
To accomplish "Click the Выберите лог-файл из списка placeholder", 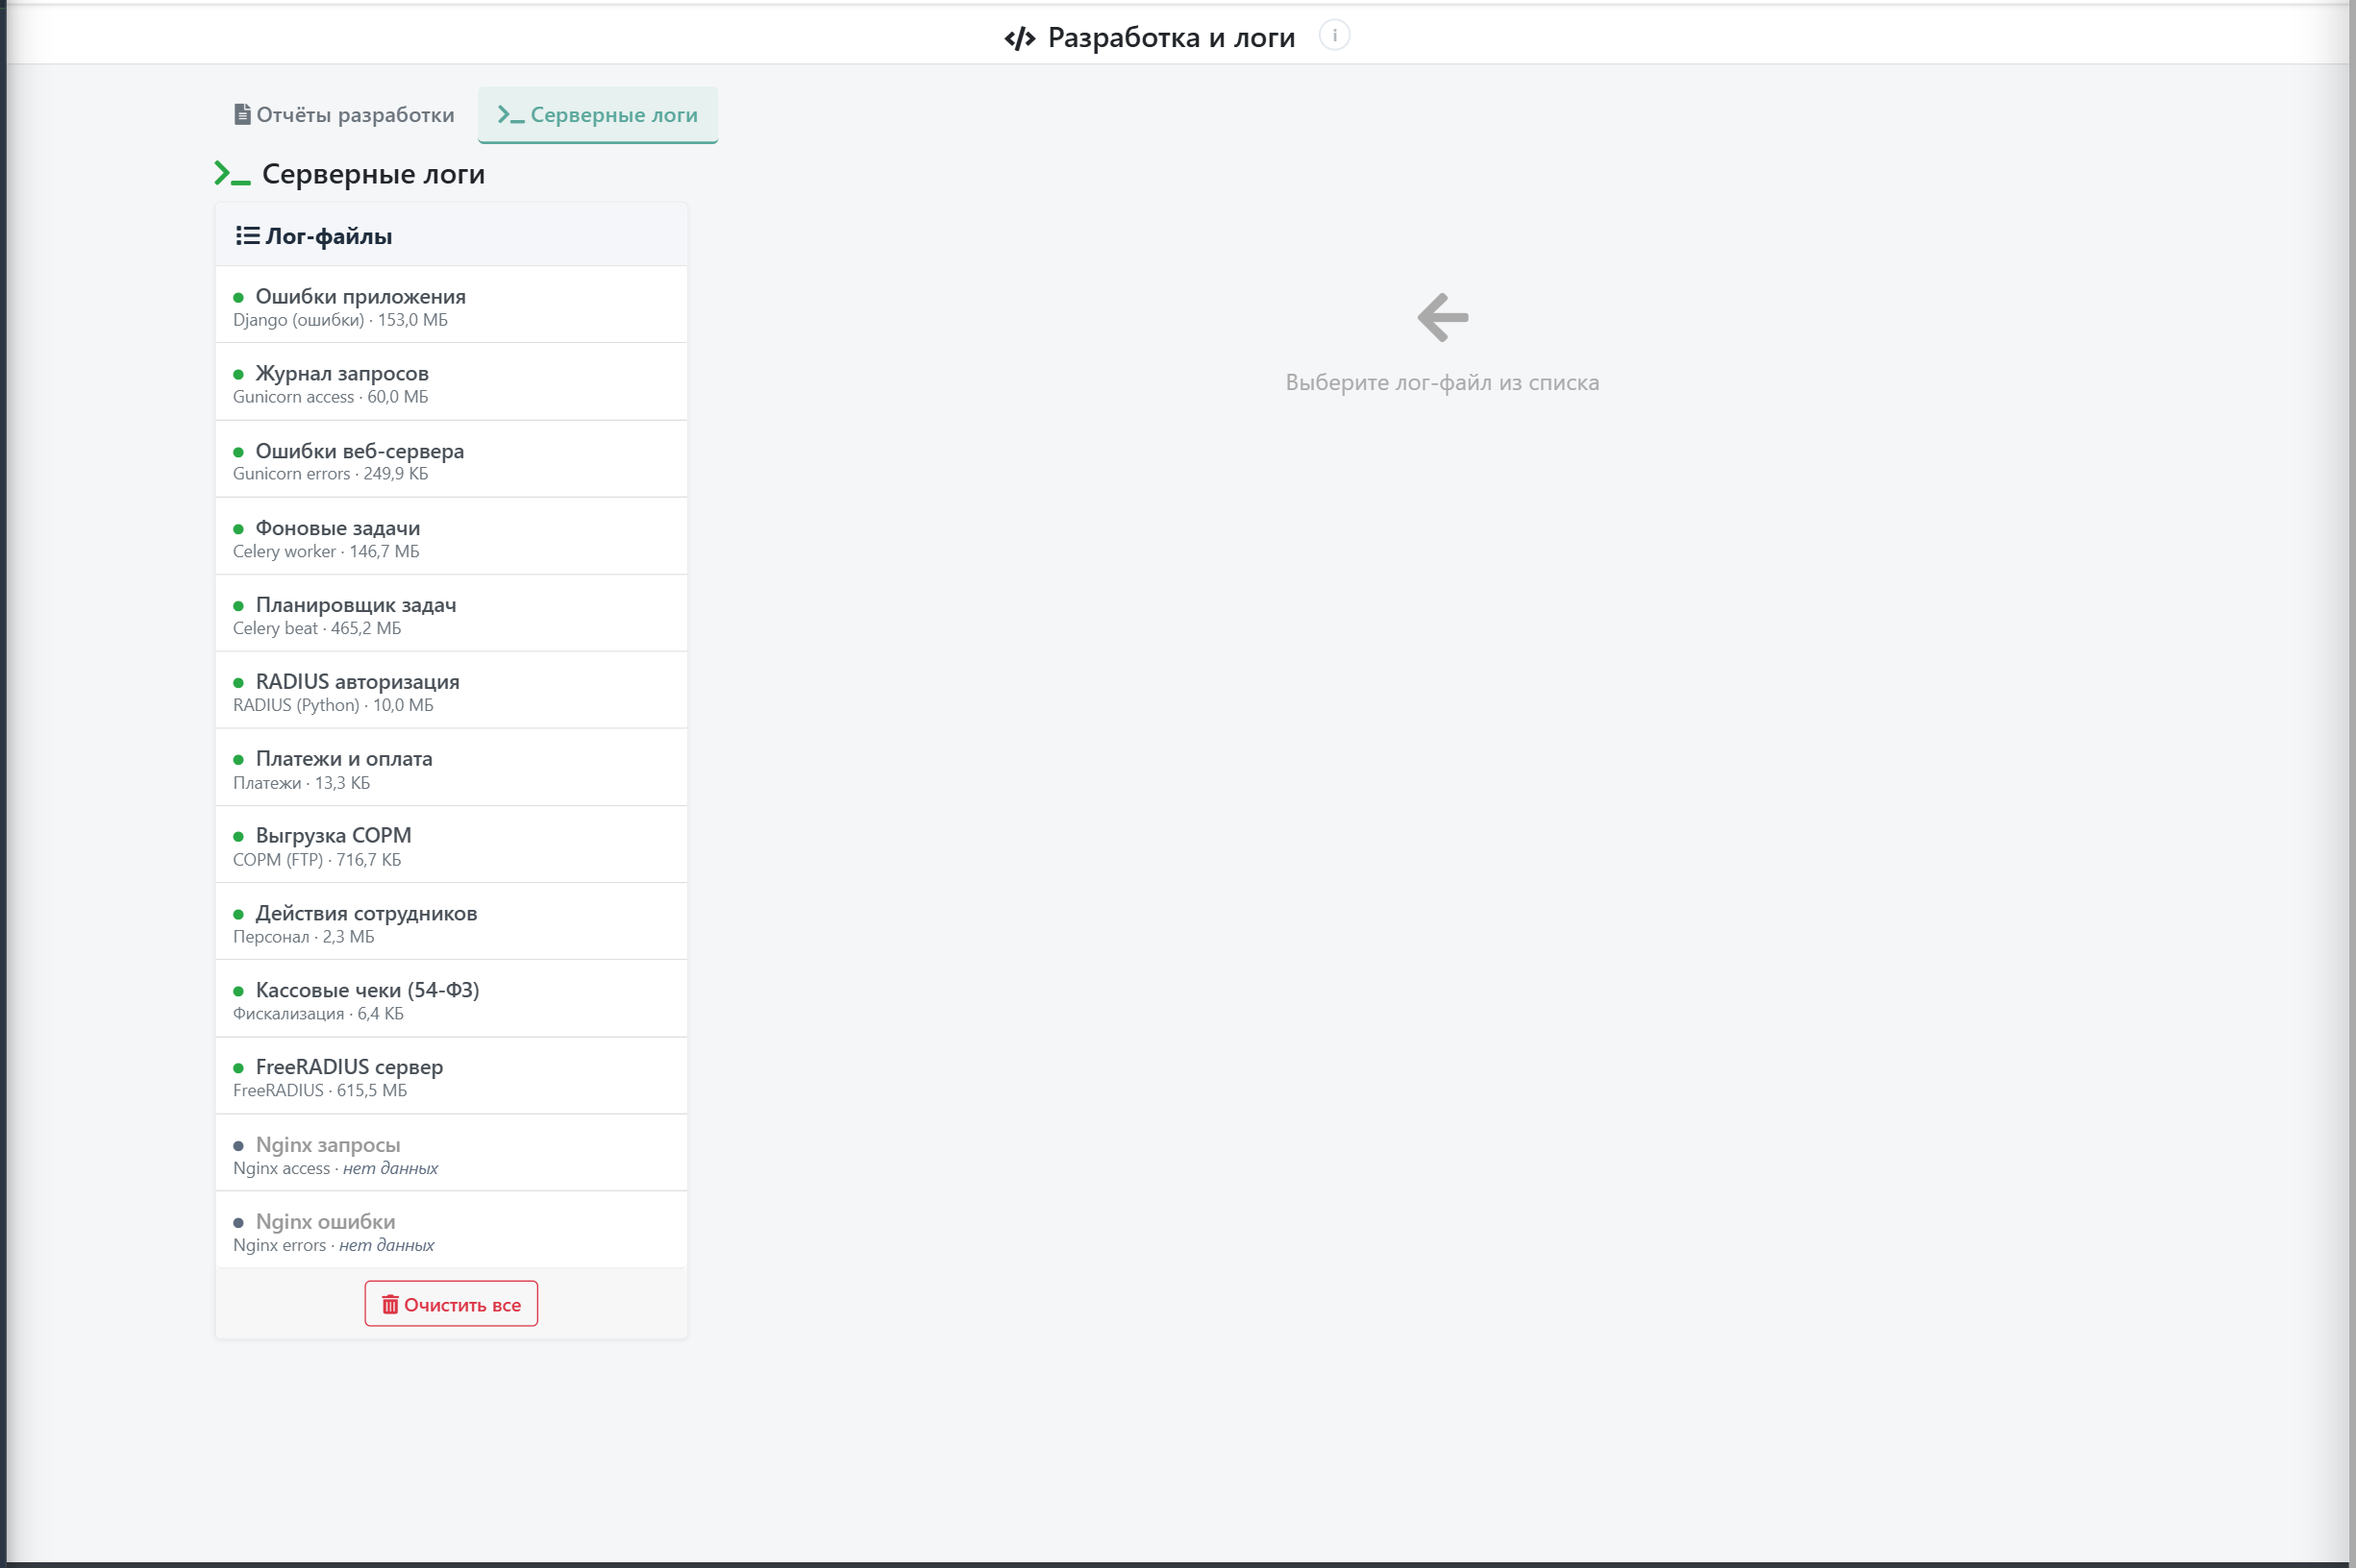I will coord(1442,382).
